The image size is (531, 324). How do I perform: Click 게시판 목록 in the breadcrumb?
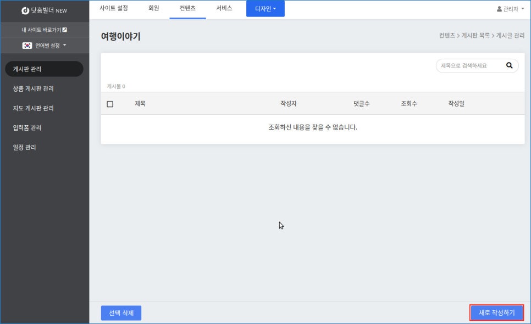(475, 36)
